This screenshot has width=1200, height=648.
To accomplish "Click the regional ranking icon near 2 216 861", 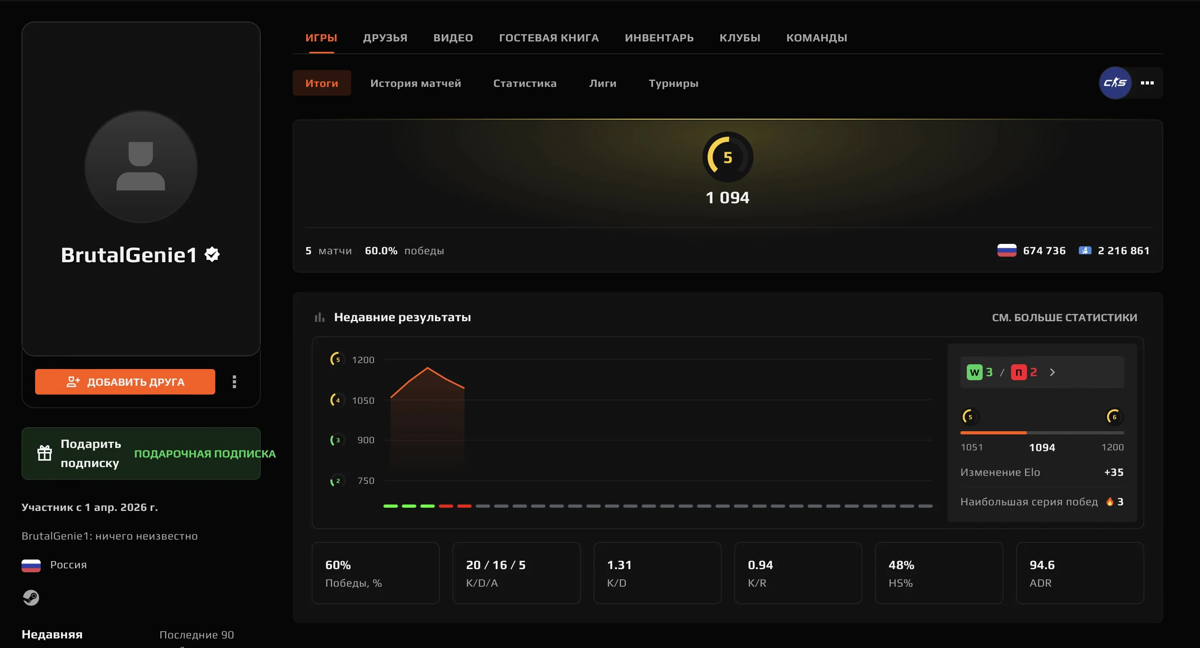I will click(1085, 250).
